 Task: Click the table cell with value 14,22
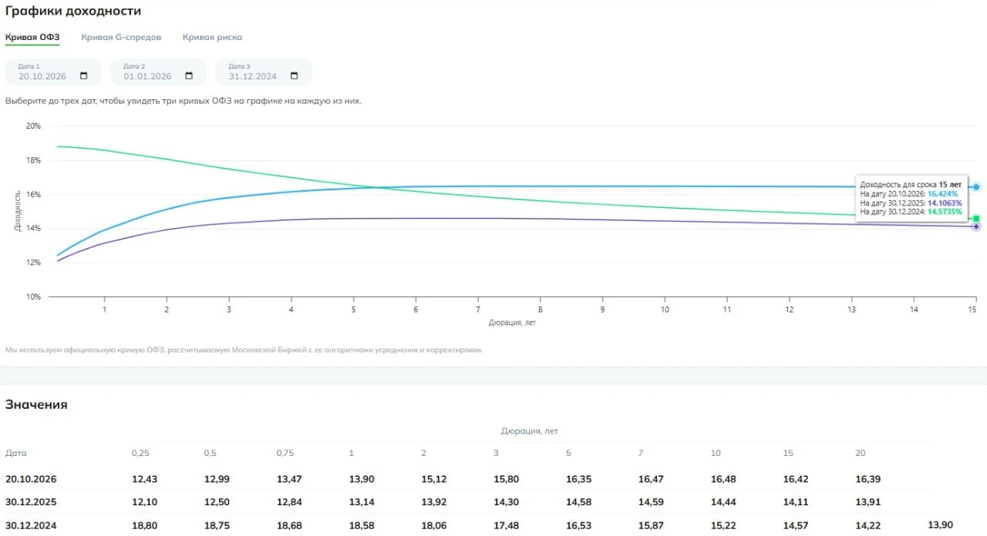click(x=868, y=525)
